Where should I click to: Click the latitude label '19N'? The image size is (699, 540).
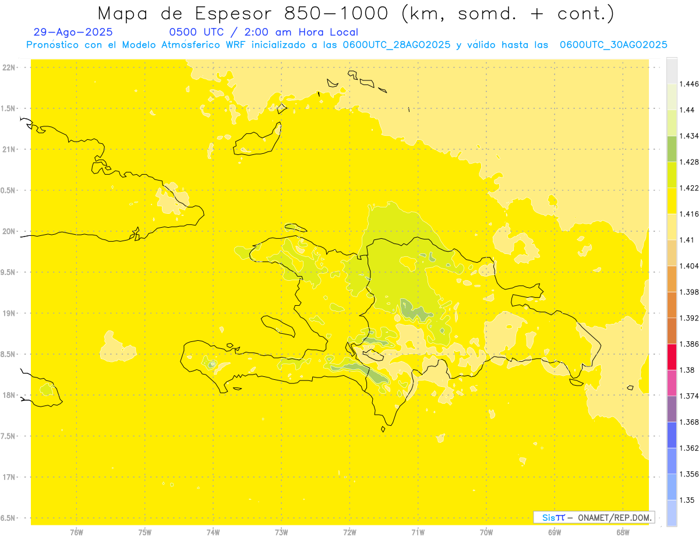[9, 313]
